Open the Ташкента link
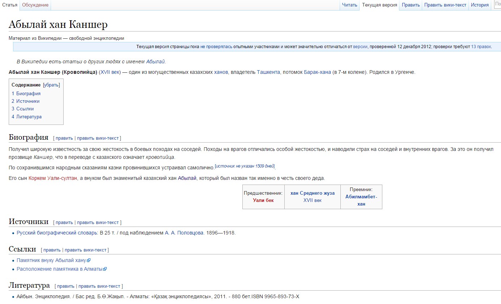Image resolution: width=501 pixels, height=304 pixels. click(x=268, y=72)
